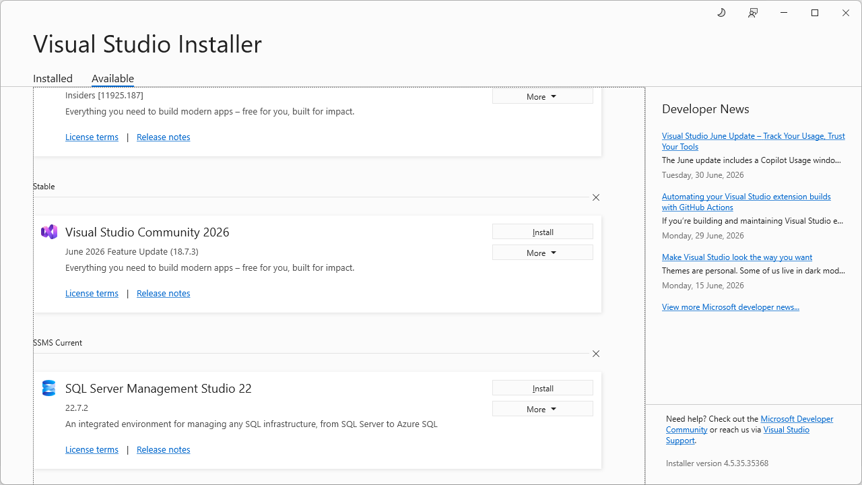Open License terms for Insiders edition

pyautogui.click(x=92, y=137)
